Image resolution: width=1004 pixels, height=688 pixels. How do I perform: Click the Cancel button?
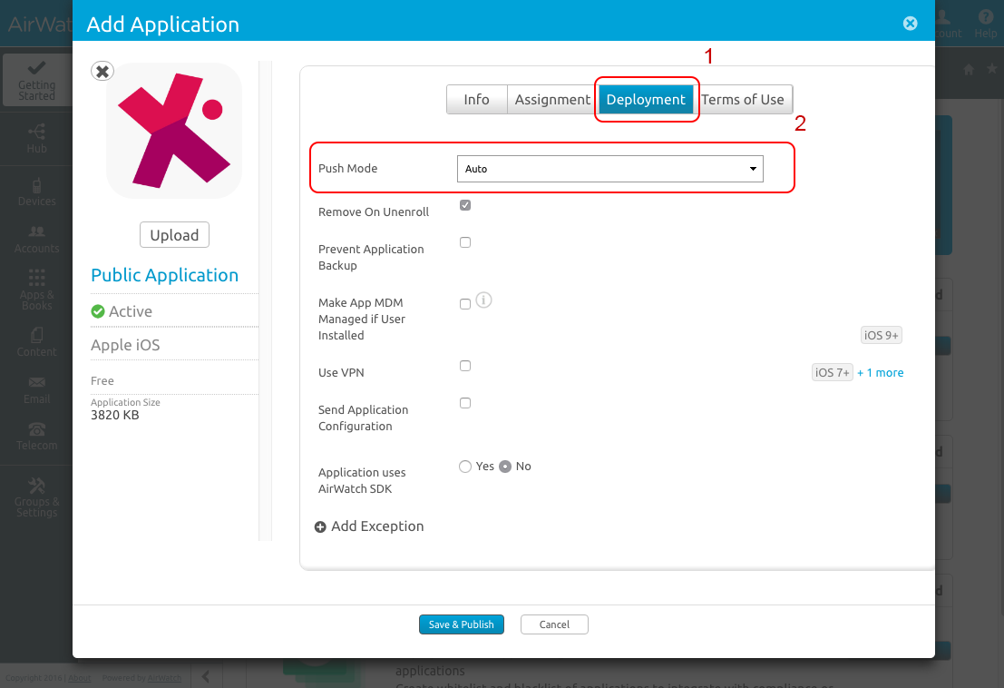click(554, 624)
